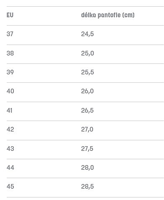The image size is (164, 200).
Task: Click EU size 38 cell
Action: [10, 53]
